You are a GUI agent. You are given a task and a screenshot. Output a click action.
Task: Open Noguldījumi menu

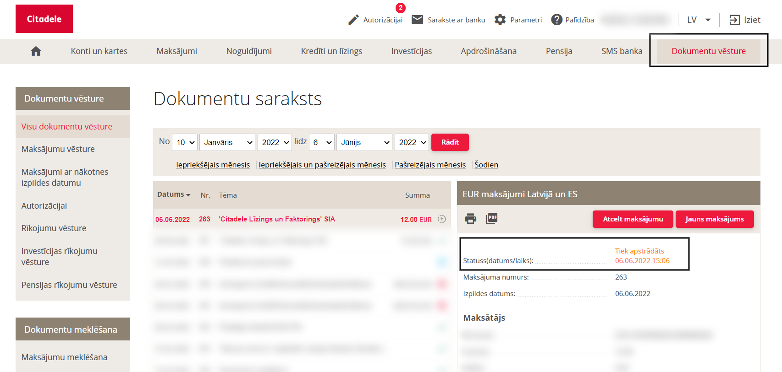249,51
